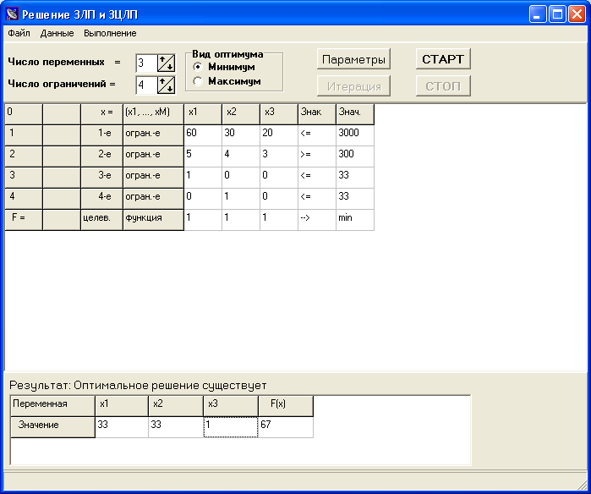Click the min cell in the F row
Screen dimensions: 591x494
point(355,220)
